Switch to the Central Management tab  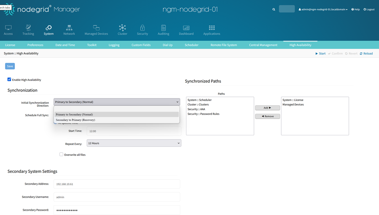[263, 45]
